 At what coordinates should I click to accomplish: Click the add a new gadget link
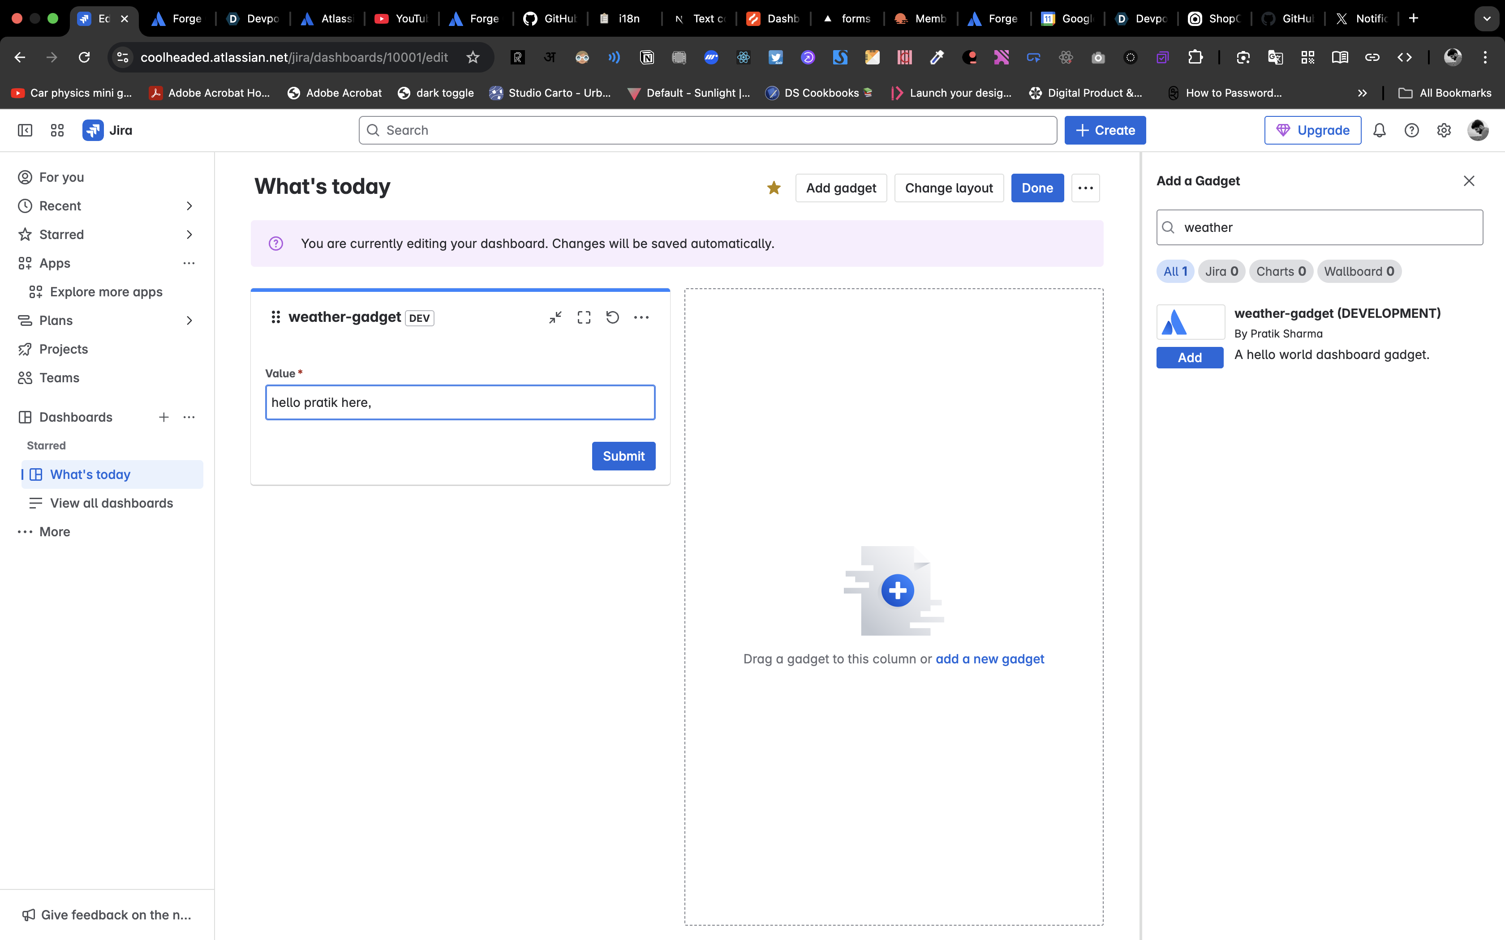coord(989,659)
